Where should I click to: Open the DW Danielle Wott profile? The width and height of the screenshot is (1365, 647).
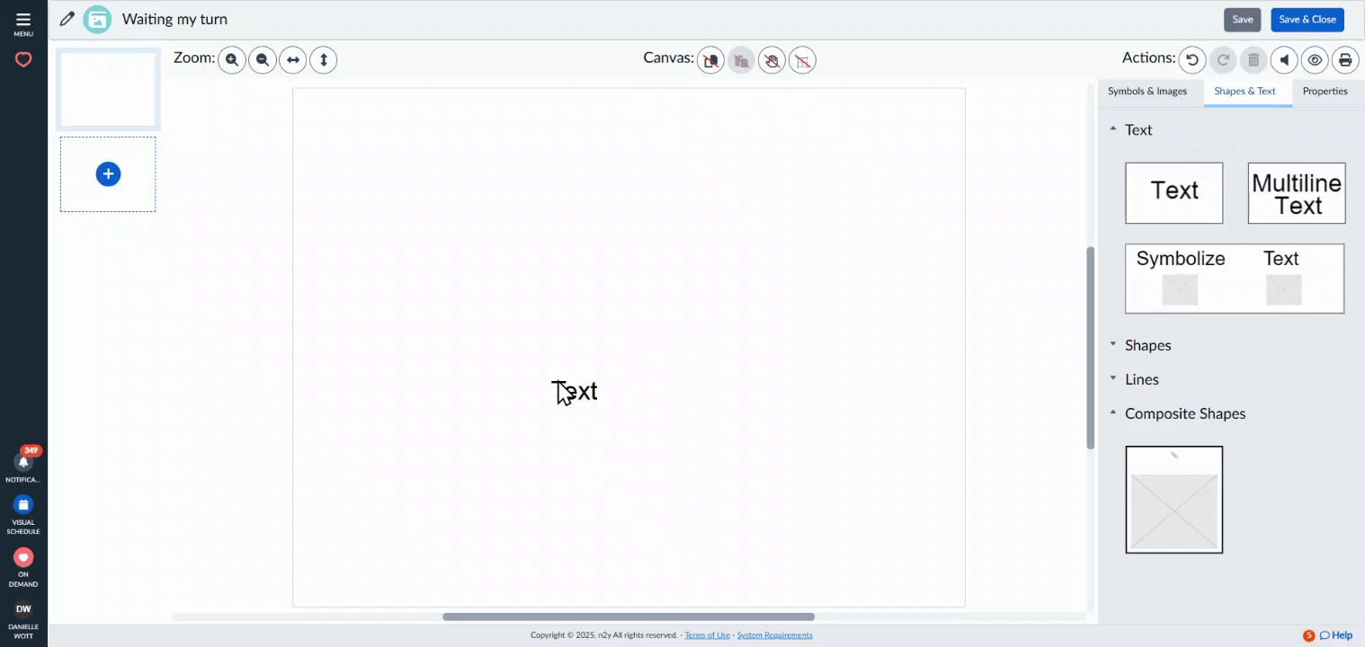pos(23,619)
